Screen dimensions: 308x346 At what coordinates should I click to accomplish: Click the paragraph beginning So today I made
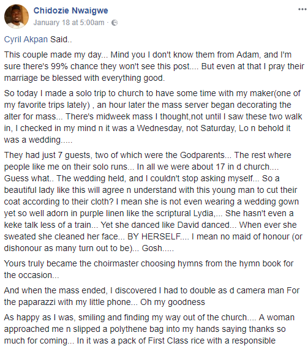[153, 116]
